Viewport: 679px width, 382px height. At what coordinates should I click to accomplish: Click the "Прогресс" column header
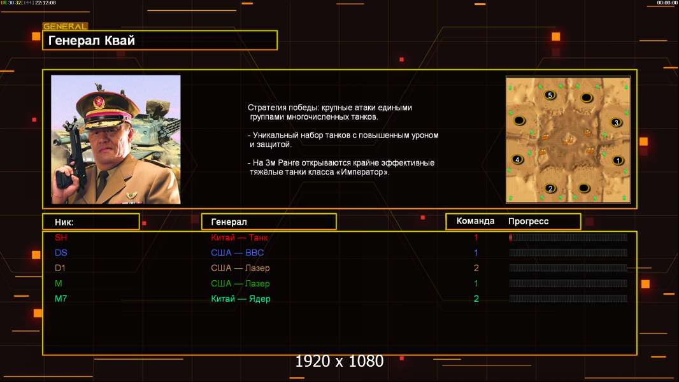528,221
